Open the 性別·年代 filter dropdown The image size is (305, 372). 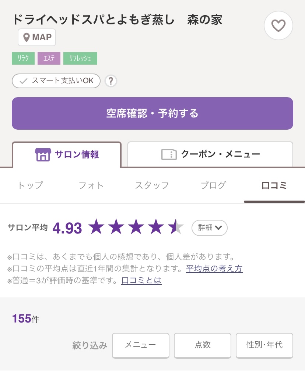[264, 345]
